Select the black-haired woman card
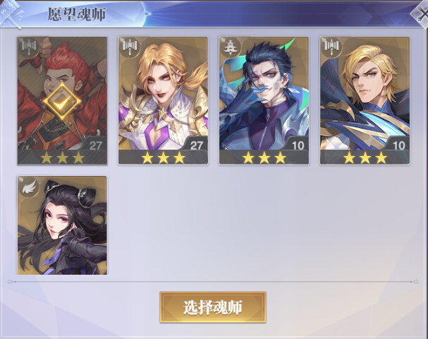 (x=62, y=225)
